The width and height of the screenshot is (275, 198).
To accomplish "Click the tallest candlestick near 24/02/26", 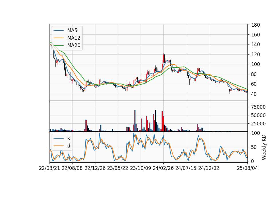I will 163,58.
